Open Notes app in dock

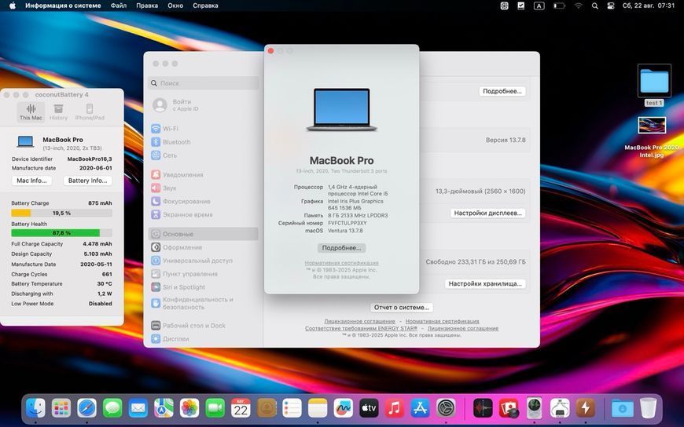318,408
